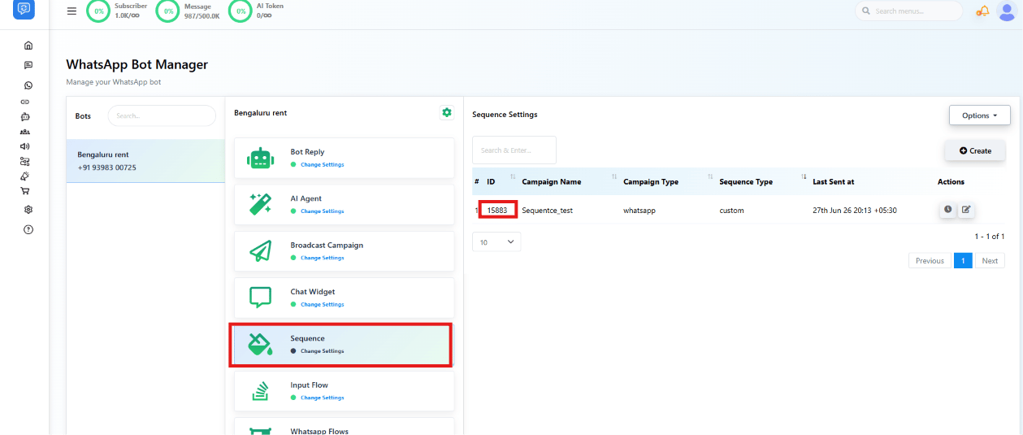Click Change Settings under Bot Reply
Viewport: 1023px width, 435px height.
[x=322, y=164]
